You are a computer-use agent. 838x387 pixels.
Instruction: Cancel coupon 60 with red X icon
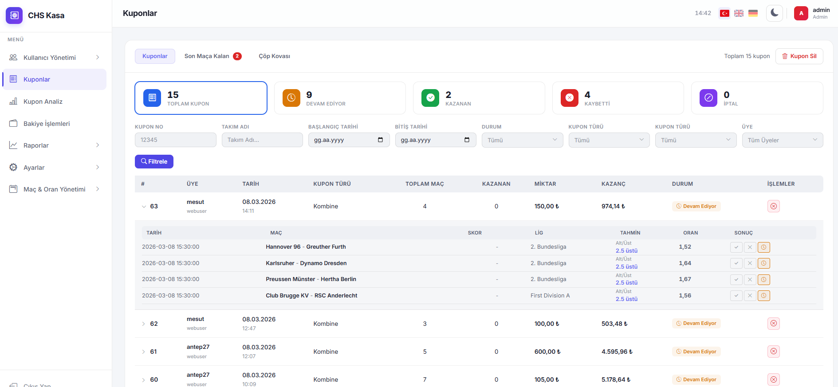coord(774,379)
